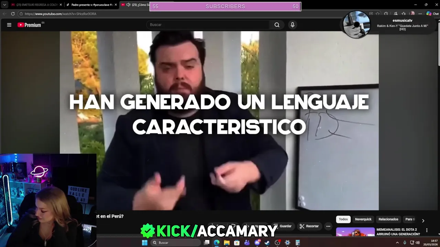Open the browser Chat copilot button
The height and width of the screenshot is (247, 440).
point(432,14)
